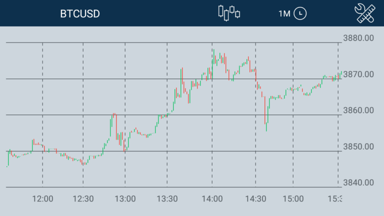Tap the clock timeframe icon
Viewport: 384px width, 216px height.
pos(300,13)
